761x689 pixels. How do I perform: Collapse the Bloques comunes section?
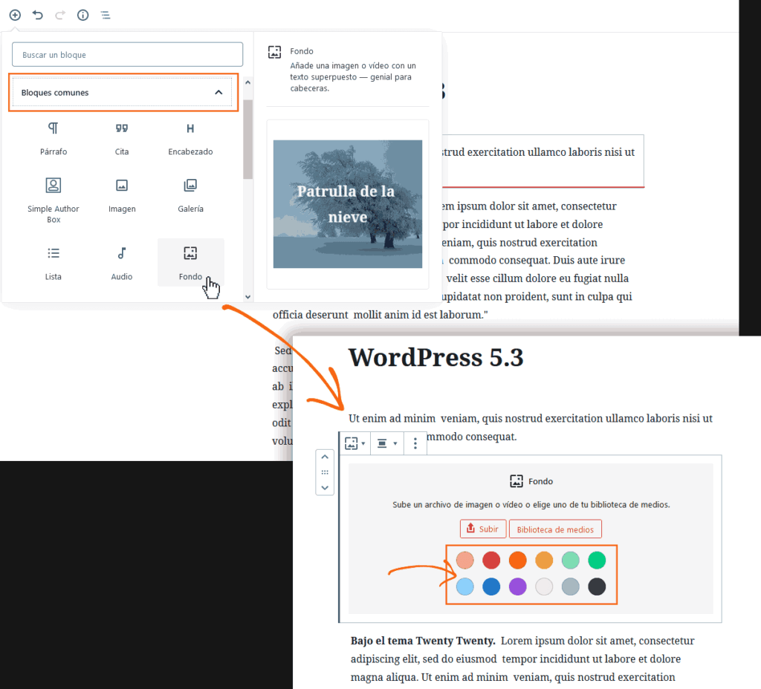point(218,93)
